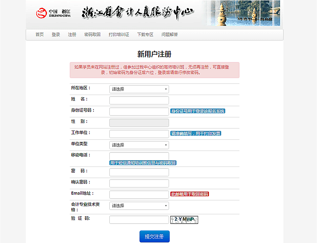This screenshot has height=243, width=317.
Task: Open the 问题解答 FAQ menu item
Action: (170, 35)
